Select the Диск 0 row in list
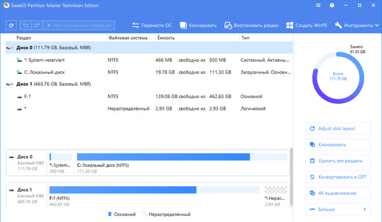The image size is (382, 222). (149, 48)
